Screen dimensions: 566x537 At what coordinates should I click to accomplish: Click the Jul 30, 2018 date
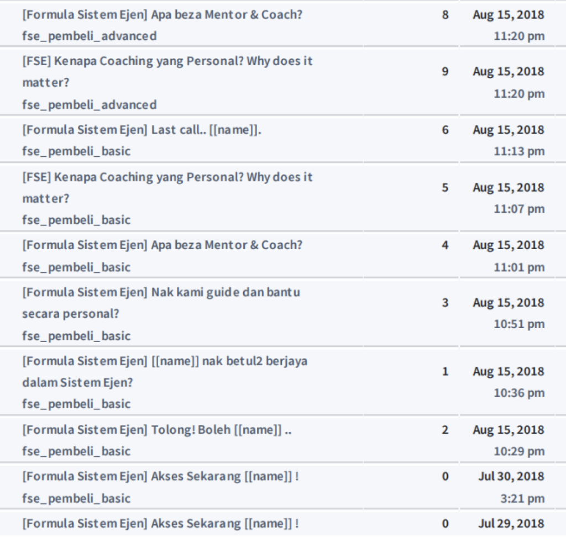pyautogui.click(x=511, y=477)
